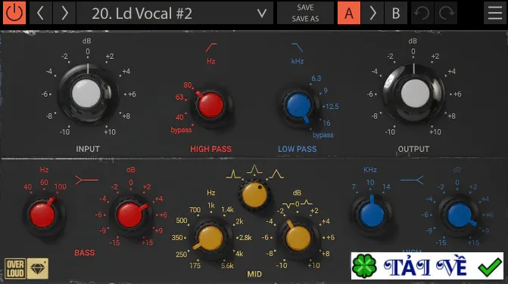
Task: Click the medium bandwidth peak icon
Action: (254, 169)
